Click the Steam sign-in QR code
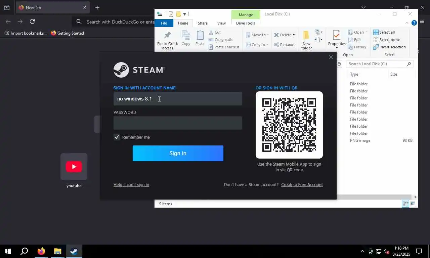 coord(289,125)
